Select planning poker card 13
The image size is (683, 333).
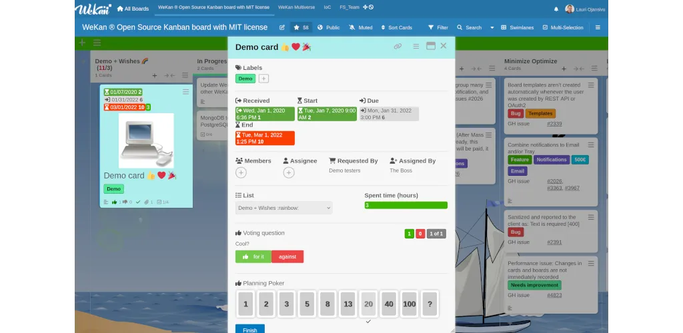[x=348, y=304]
